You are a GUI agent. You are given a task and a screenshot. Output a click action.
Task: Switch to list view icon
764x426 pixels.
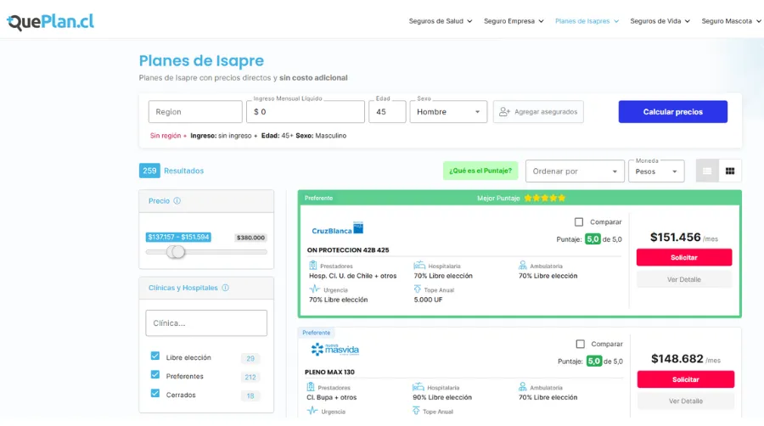[707, 171]
